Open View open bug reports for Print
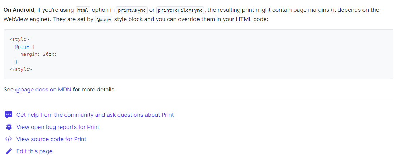This screenshot has width=394, height=159. [x=58, y=127]
